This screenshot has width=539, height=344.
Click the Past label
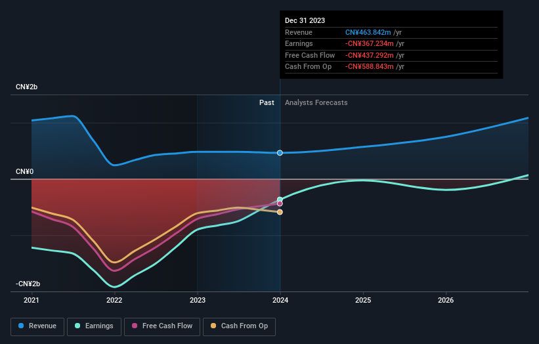click(267, 102)
